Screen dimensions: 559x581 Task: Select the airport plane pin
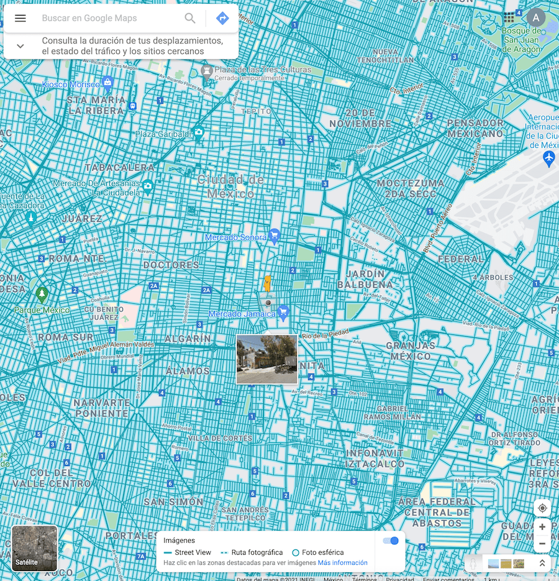click(548, 158)
